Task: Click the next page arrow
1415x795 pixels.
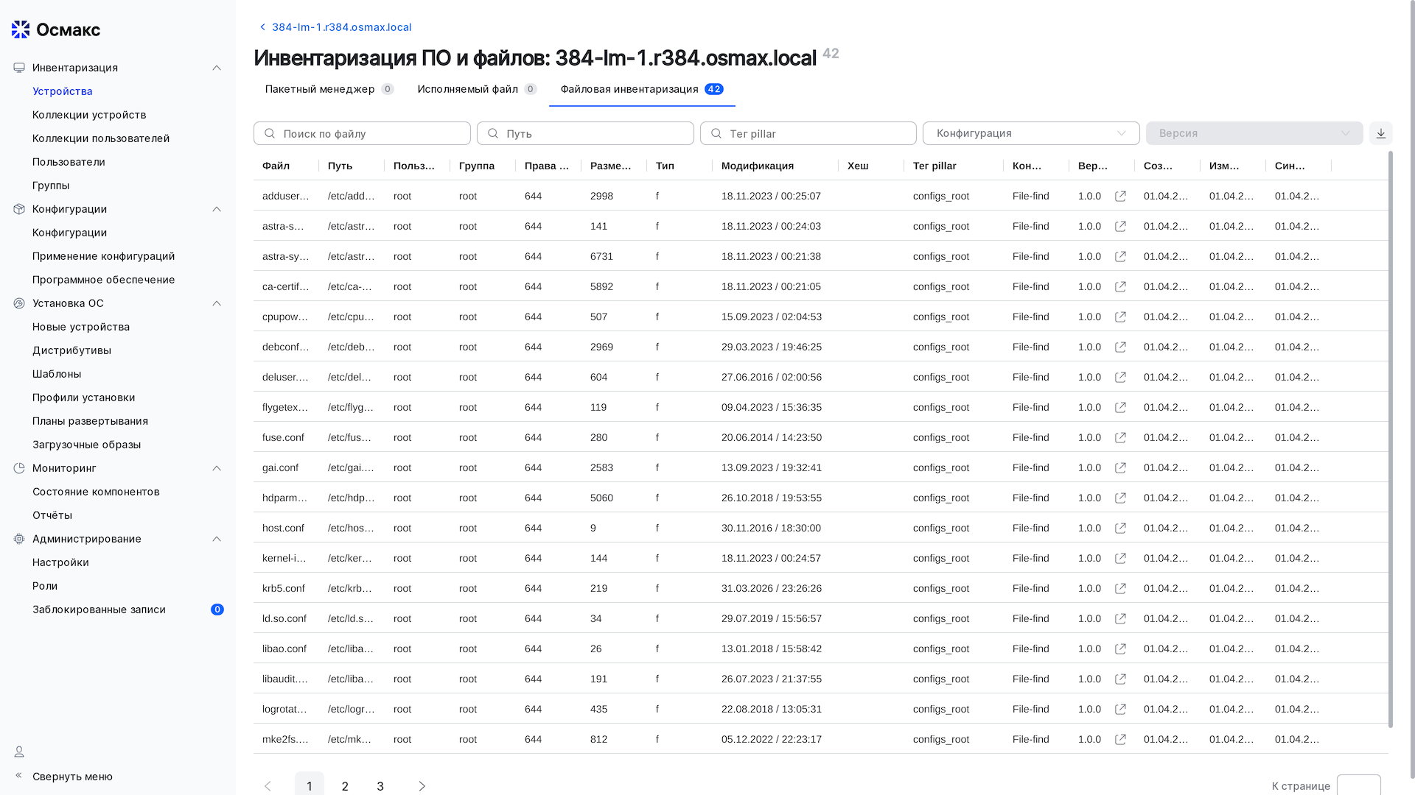Action: tap(422, 785)
